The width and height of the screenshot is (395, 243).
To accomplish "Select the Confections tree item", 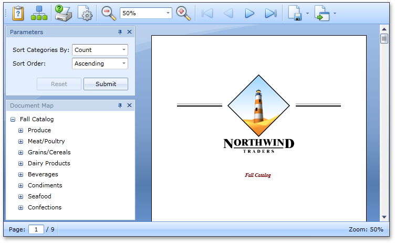I will tap(45, 207).
